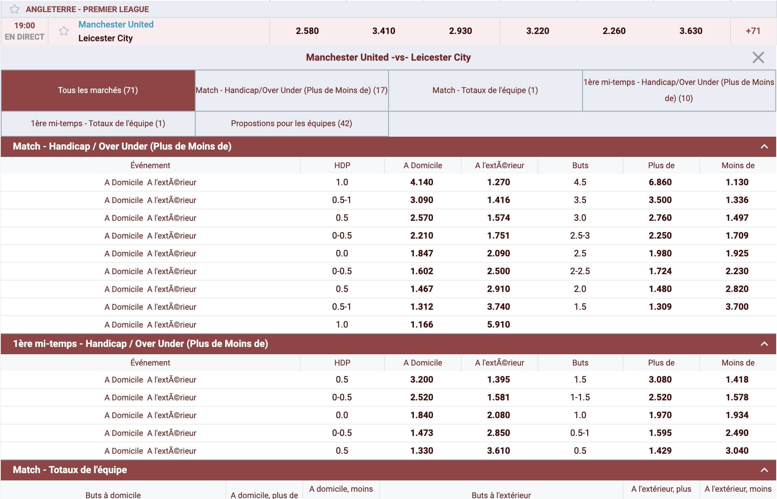Select the Leicester City team name
The image size is (777, 499).
[x=106, y=38]
